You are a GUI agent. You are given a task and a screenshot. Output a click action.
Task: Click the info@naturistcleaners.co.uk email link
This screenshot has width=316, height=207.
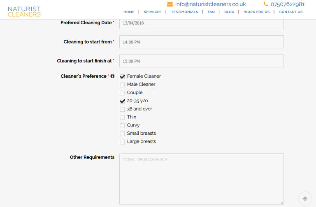click(x=210, y=4)
